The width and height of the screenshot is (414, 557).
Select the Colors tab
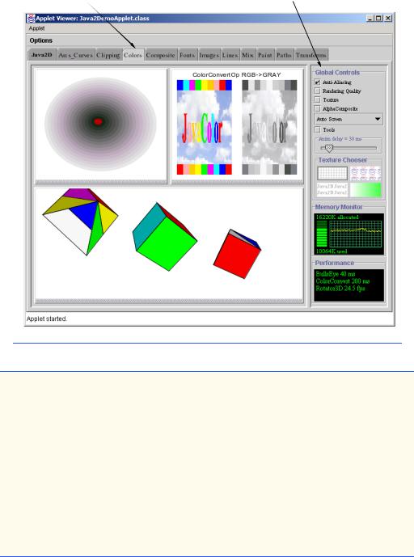(x=133, y=55)
